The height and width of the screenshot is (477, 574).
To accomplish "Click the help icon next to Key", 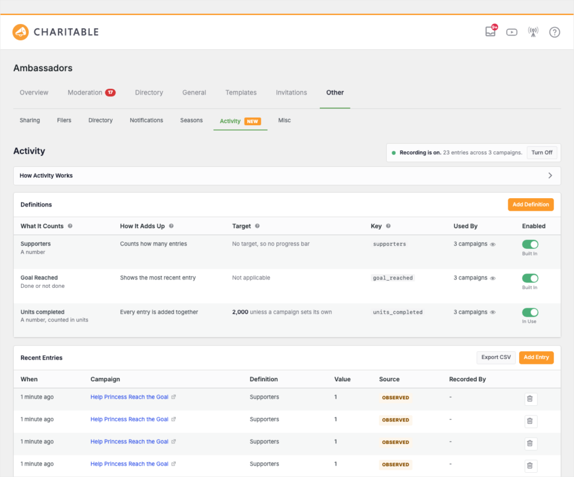I will coord(389,226).
